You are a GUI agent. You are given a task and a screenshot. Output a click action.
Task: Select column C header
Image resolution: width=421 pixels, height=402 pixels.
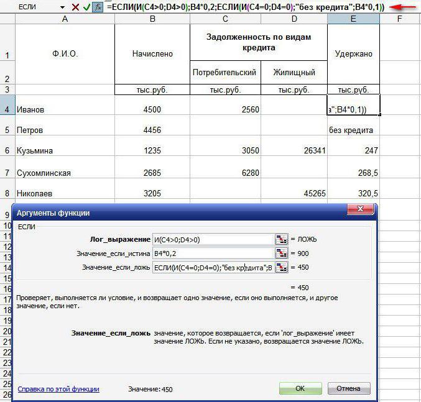click(225, 19)
